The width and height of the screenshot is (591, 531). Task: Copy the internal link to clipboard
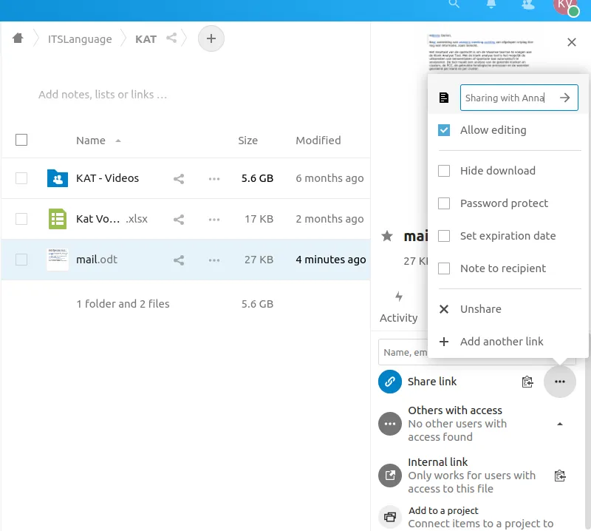(x=559, y=476)
